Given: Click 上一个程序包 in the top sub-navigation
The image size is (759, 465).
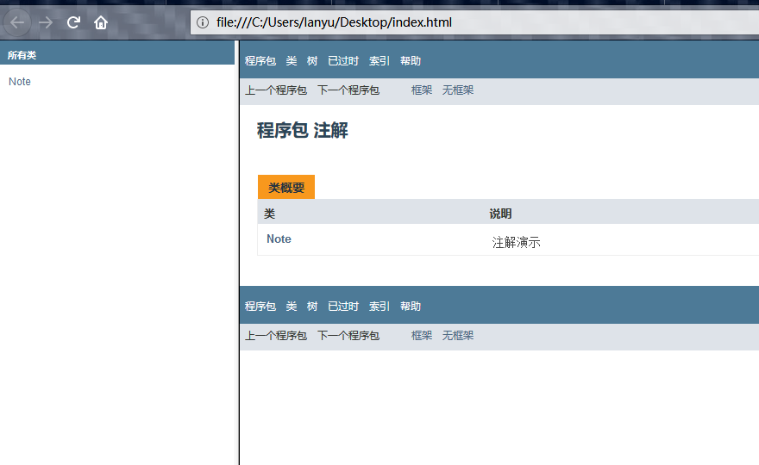Looking at the screenshot, I should [x=276, y=90].
